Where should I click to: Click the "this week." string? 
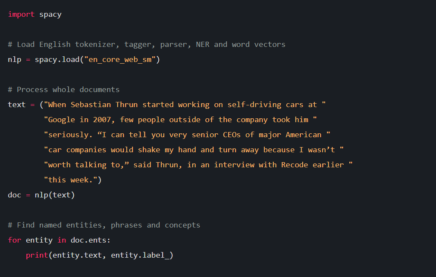70,180
